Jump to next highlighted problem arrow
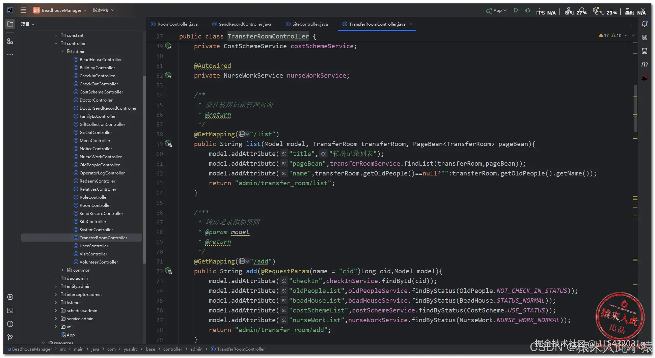The image size is (655, 358). tap(633, 35)
